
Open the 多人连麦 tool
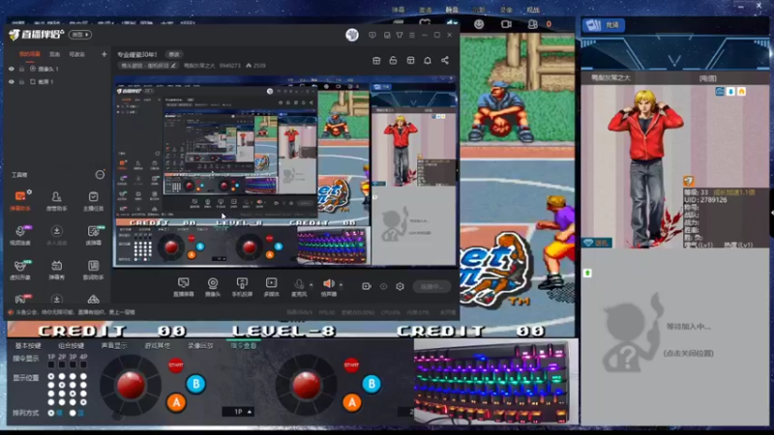(56, 235)
